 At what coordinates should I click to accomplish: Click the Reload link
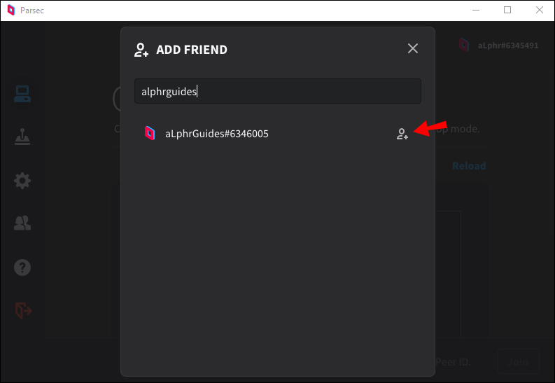point(468,166)
